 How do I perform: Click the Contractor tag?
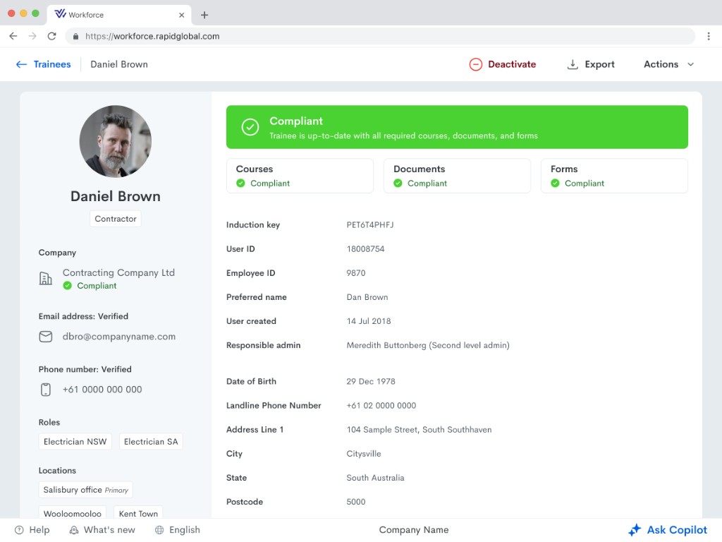point(116,219)
